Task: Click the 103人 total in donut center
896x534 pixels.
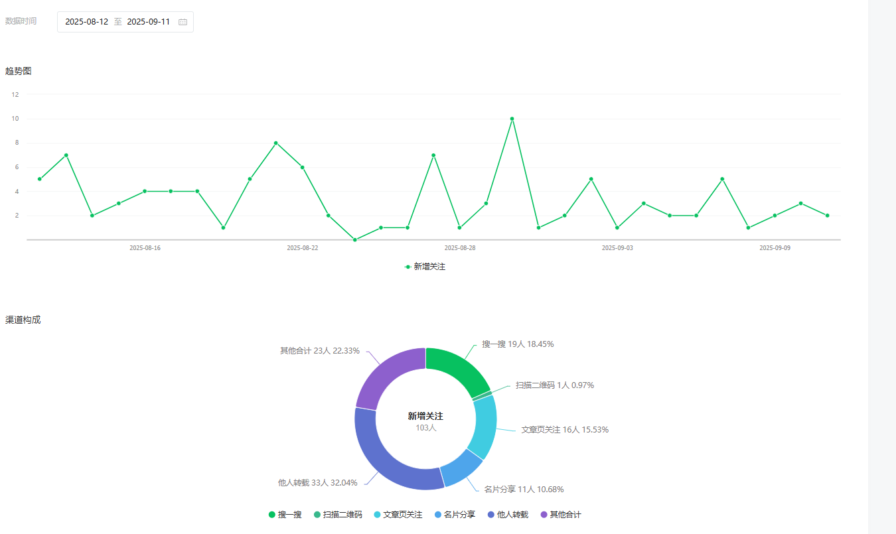Action: 425,428
